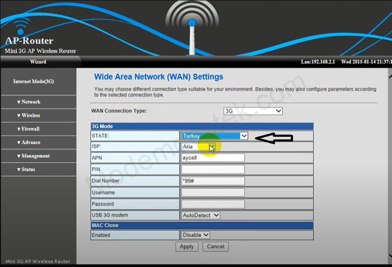Click the wireless antenna graphic in header
392x267 pixels.
coord(191,27)
